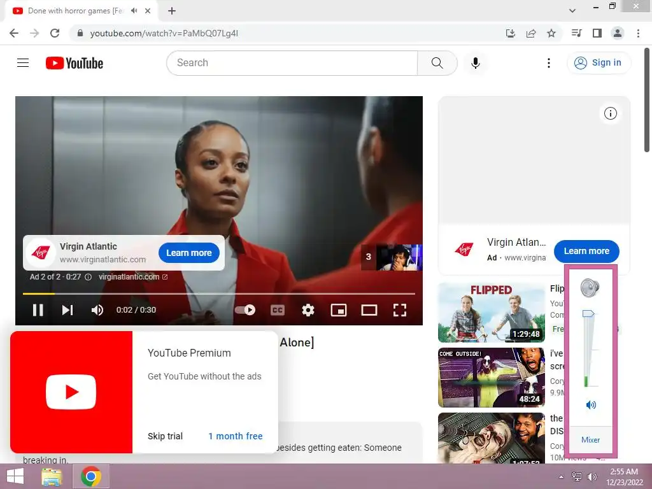The image size is (652, 489).
Task: Mute system sound in the volume popup
Action: click(590, 404)
